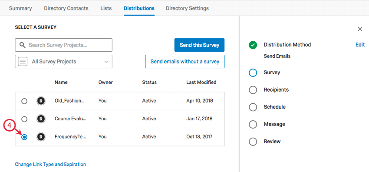Click the Send Emails text
The height and width of the screenshot is (172, 369).
(277, 56)
